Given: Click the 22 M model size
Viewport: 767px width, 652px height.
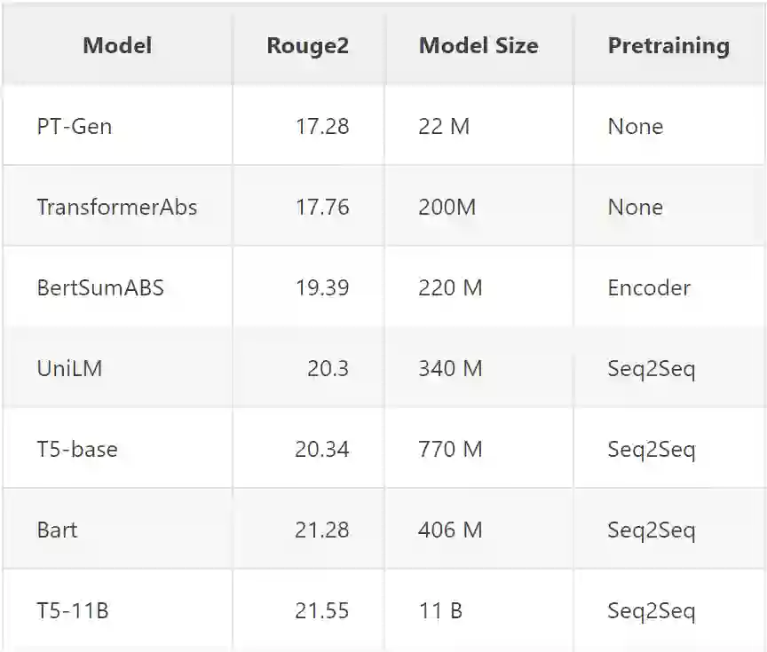Looking at the screenshot, I should click(444, 126).
